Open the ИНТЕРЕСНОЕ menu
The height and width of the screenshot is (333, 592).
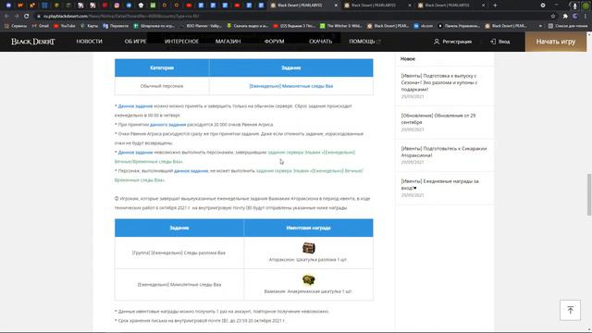181,42
